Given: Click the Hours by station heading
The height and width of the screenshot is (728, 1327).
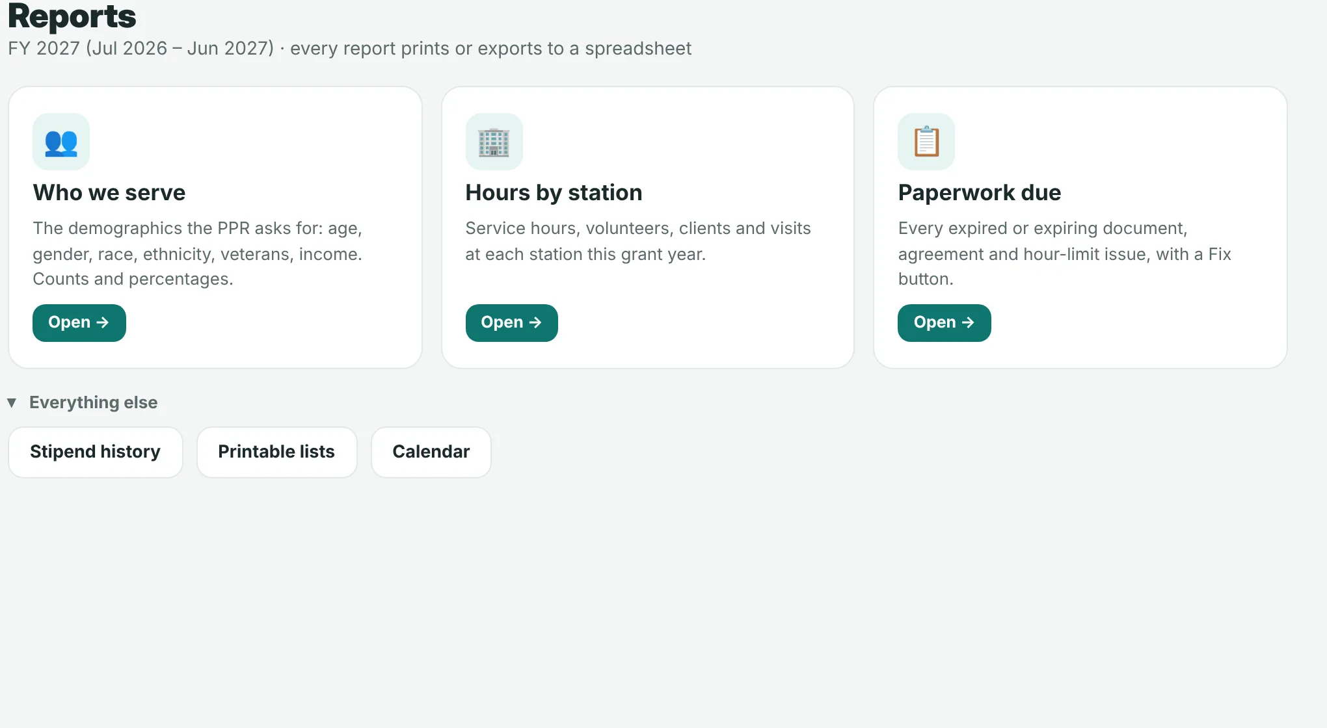Looking at the screenshot, I should click(x=554, y=192).
